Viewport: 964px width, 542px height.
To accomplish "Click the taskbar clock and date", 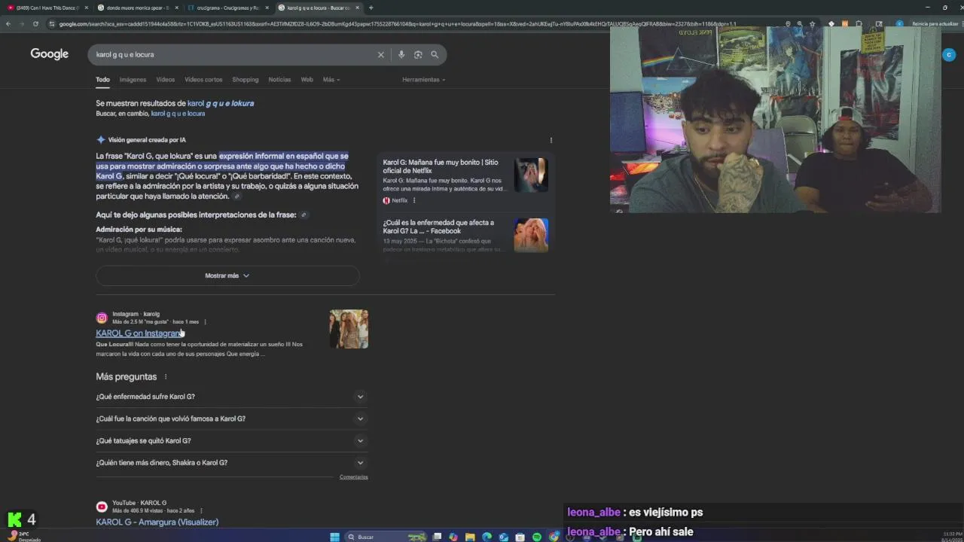I will coord(951,537).
